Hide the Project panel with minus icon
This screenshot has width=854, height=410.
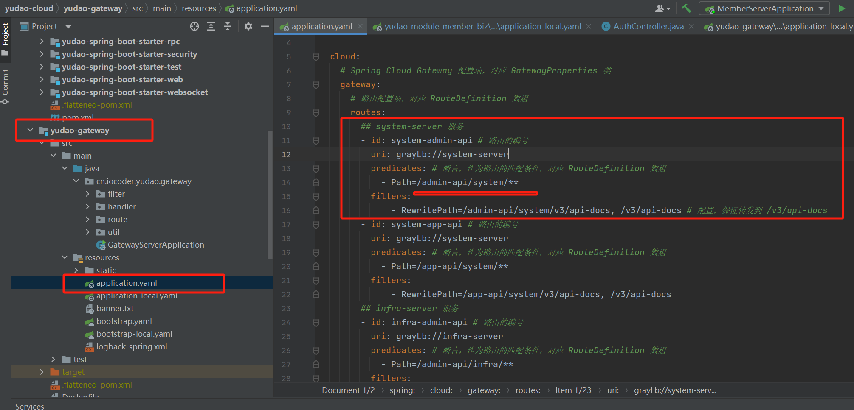point(265,26)
